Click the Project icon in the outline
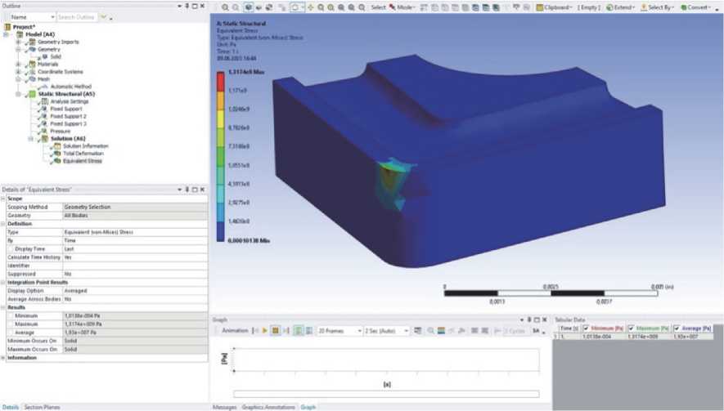Screen dimensions: 724x411 tap(7, 27)
